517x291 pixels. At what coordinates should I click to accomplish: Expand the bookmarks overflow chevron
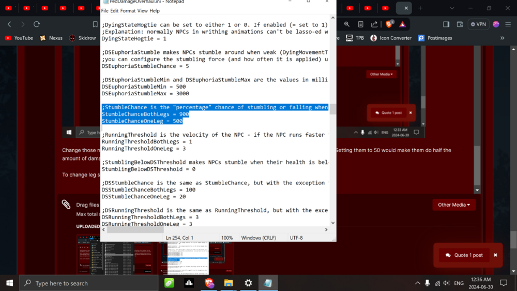pyautogui.click(x=502, y=38)
